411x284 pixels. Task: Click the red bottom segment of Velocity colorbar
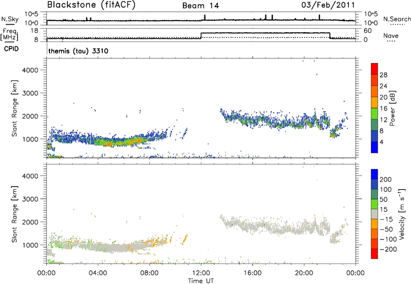pos(375,254)
